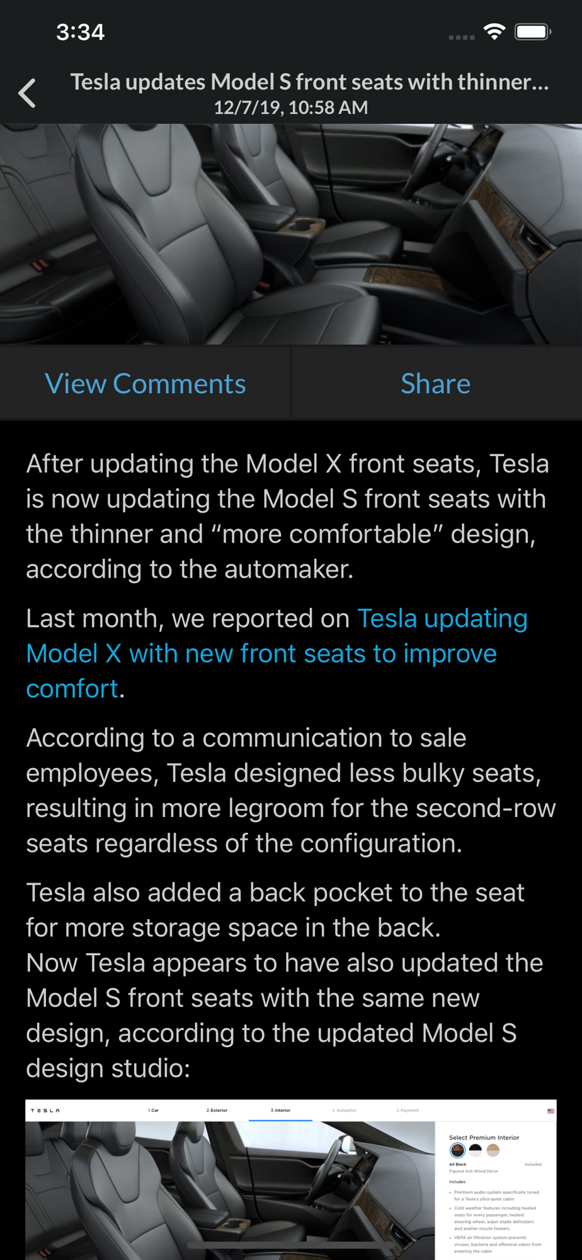Select the '4. Autopilot' tab
This screenshot has width=582, height=1260.
click(x=344, y=1110)
